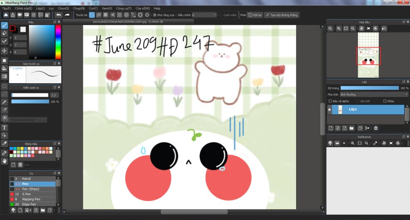Select the Brush tool in the left toolbar

coord(4,25)
